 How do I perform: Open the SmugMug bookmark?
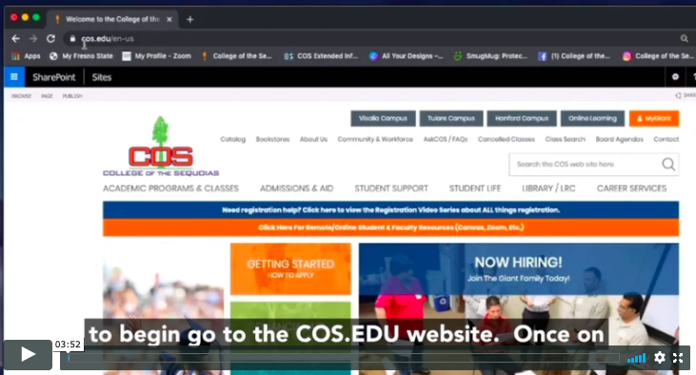(x=490, y=56)
